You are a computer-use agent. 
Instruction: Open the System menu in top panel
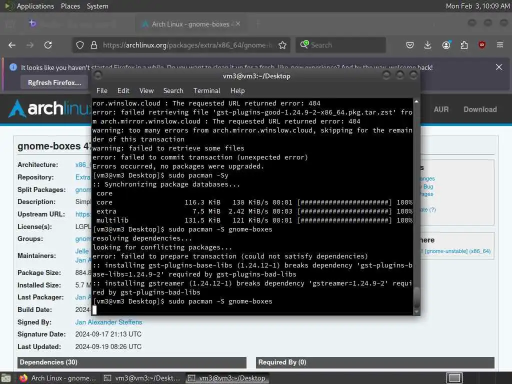point(97,6)
